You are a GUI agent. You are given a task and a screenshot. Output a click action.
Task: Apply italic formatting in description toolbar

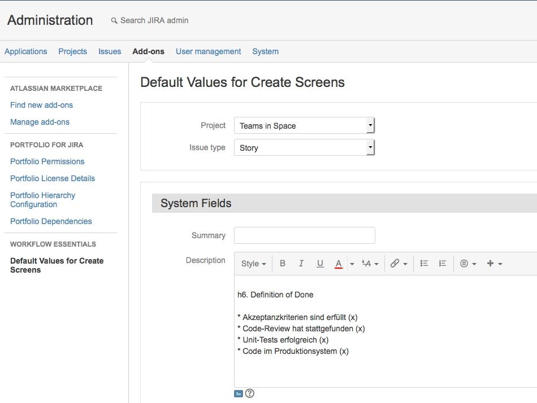click(301, 264)
